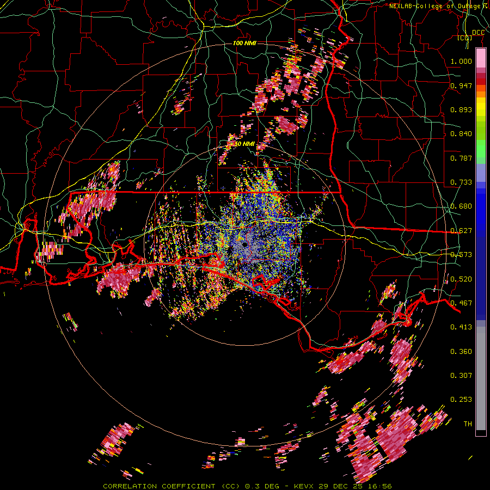
Task: Click the 50 NMI range ring label
Action: [x=244, y=144]
